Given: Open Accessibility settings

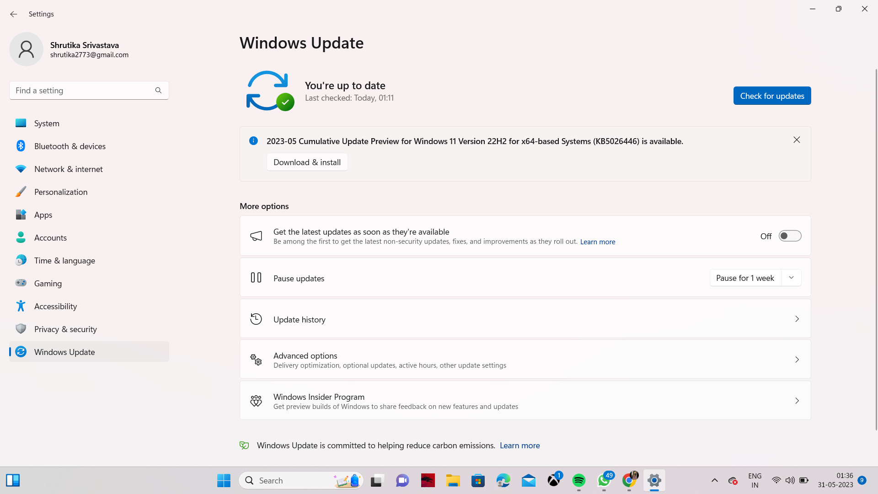Looking at the screenshot, I should (x=55, y=306).
